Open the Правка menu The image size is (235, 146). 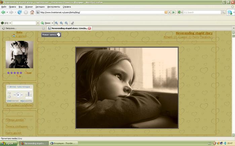click(12, 7)
